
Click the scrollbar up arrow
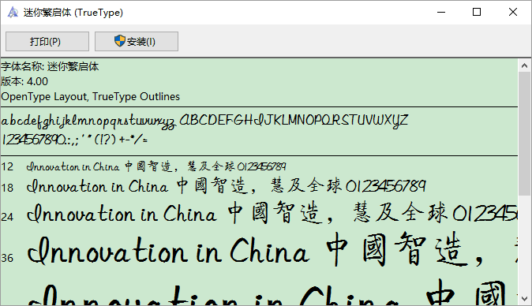tap(525, 65)
